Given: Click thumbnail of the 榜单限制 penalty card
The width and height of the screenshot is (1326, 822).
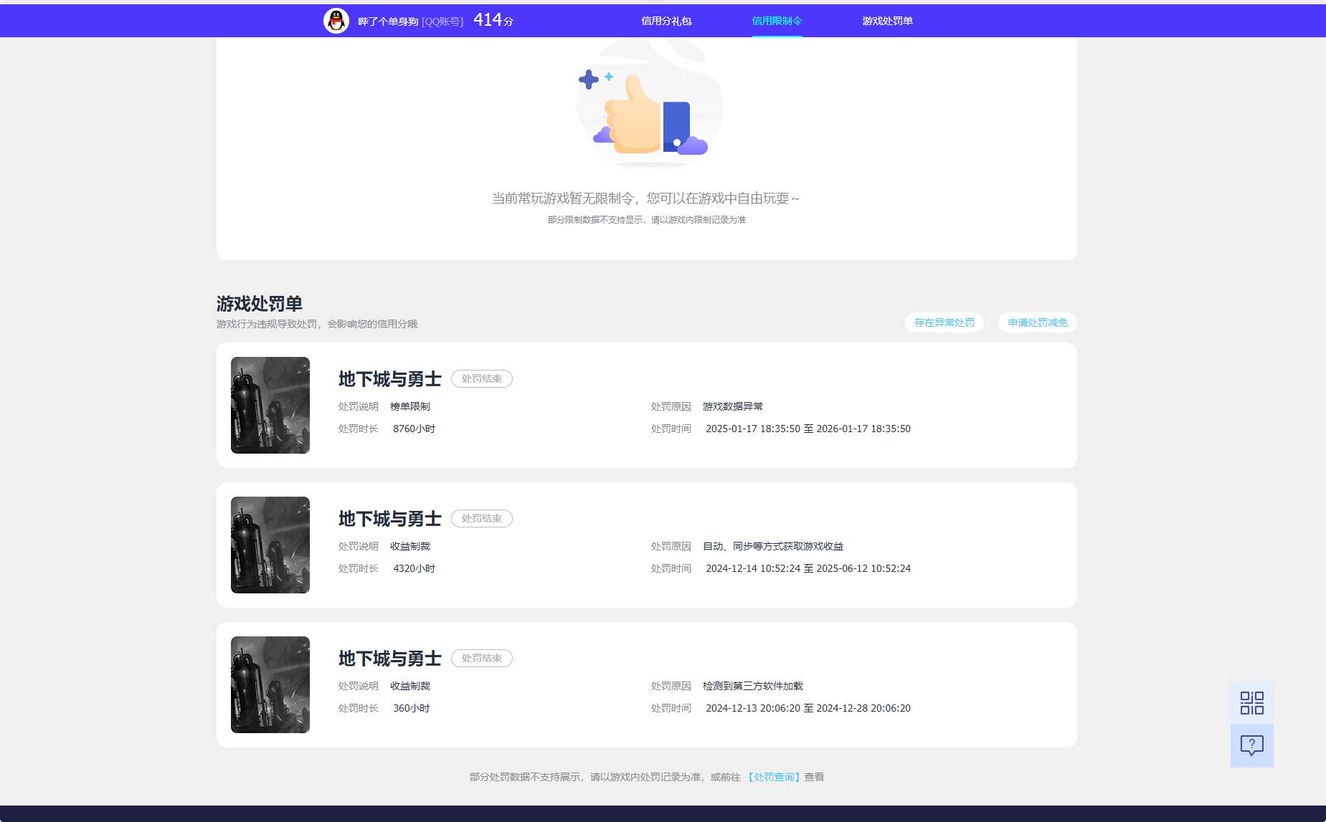Looking at the screenshot, I should pos(270,405).
